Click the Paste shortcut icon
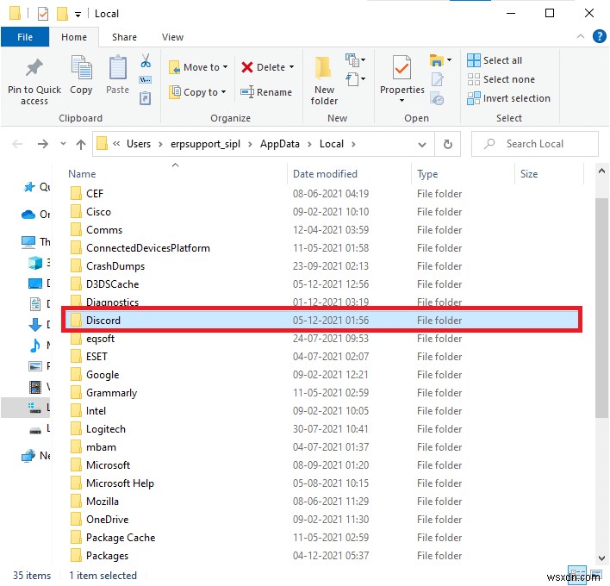Image resolution: width=610 pixels, height=586 pixels. coord(145,98)
